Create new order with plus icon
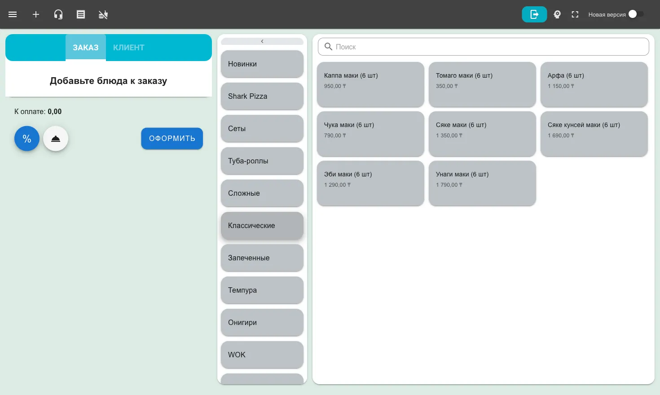 [x=36, y=14]
